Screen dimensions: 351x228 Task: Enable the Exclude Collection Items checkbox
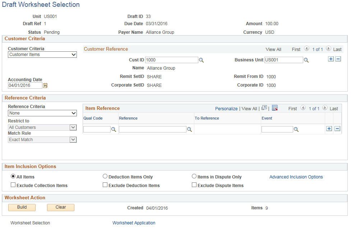pos(13,185)
